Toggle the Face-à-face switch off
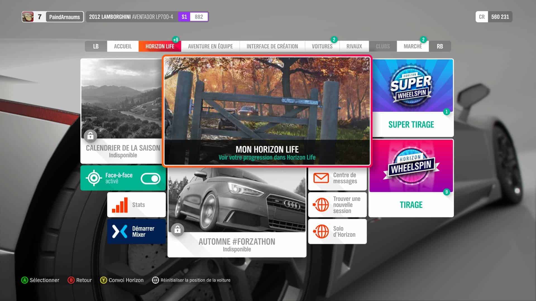The image size is (536, 301). click(150, 179)
